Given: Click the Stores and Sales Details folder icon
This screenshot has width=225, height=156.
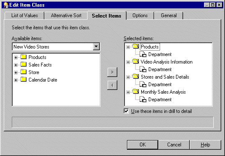Looking at the screenshot, I should [x=136, y=77].
